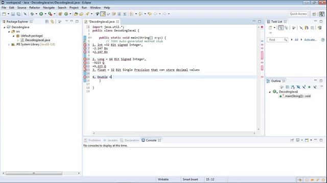Click the Toggle Mark Occurrences highlighted icon

pyautogui.click(x=103, y=14)
